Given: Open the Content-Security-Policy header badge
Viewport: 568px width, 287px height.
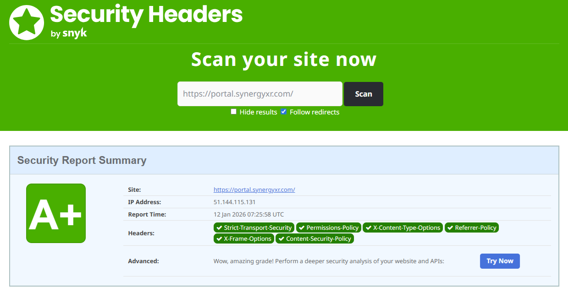Looking at the screenshot, I should point(314,239).
